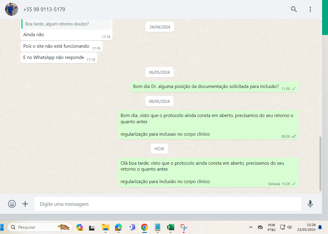The image size is (328, 234).
Task: Open Excel from the taskbar
Action: (170, 227)
